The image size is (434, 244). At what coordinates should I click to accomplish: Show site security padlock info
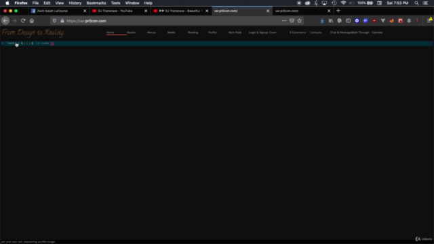click(x=62, y=21)
